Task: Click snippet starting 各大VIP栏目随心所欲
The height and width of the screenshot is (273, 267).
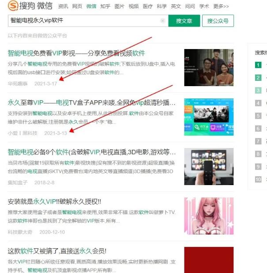Action: point(92,266)
